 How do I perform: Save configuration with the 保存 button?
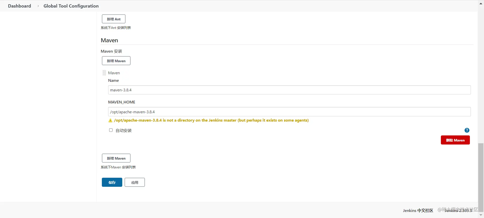tap(112, 182)
